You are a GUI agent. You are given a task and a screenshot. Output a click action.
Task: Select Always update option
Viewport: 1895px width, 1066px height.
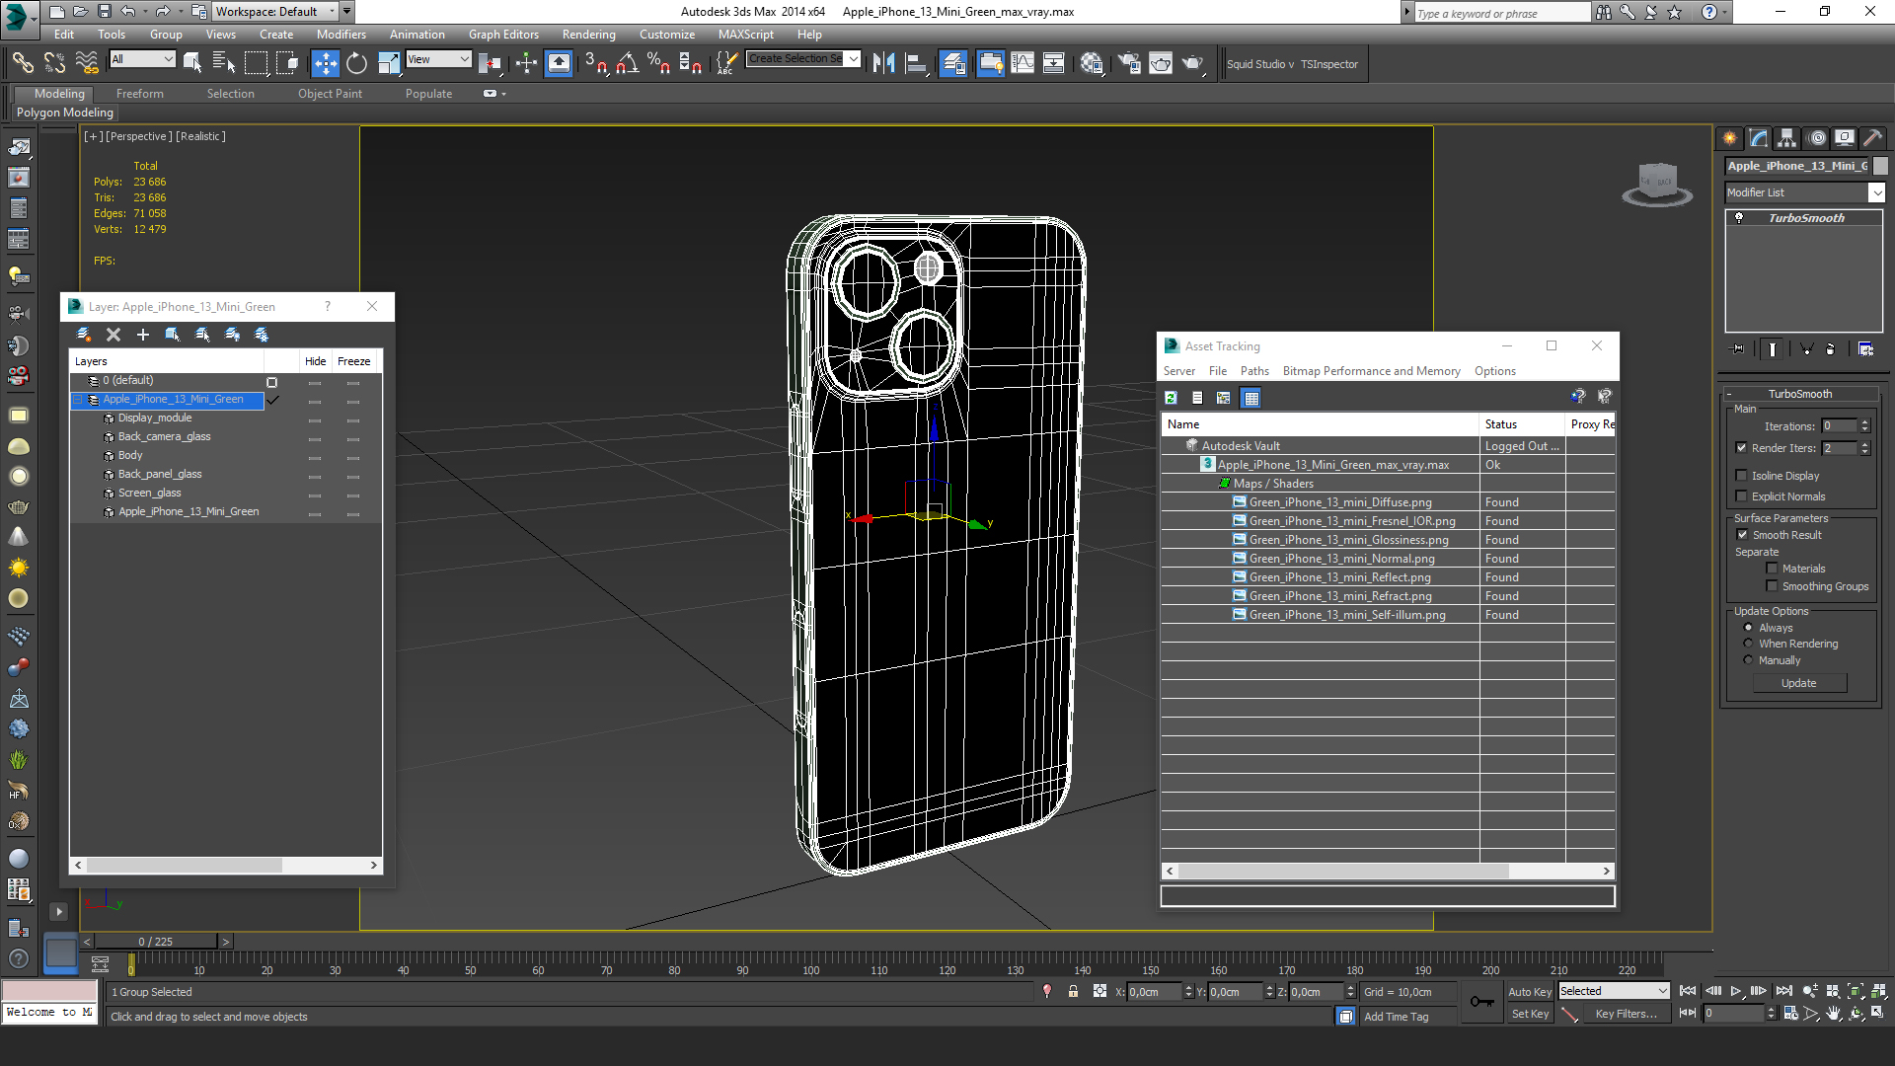point(1749,627)
